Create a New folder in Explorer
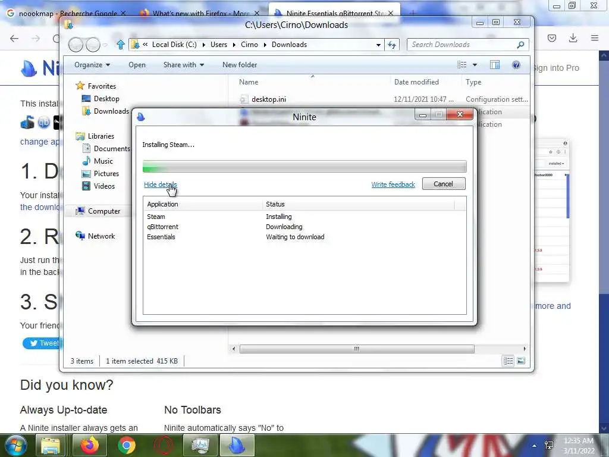This screenshot has height=457, width=609. (240, 65)
